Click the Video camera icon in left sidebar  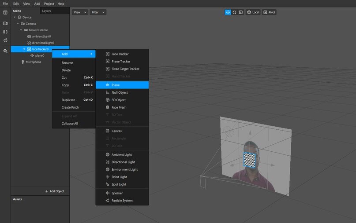pyautogui.click(x=5, y=23)
